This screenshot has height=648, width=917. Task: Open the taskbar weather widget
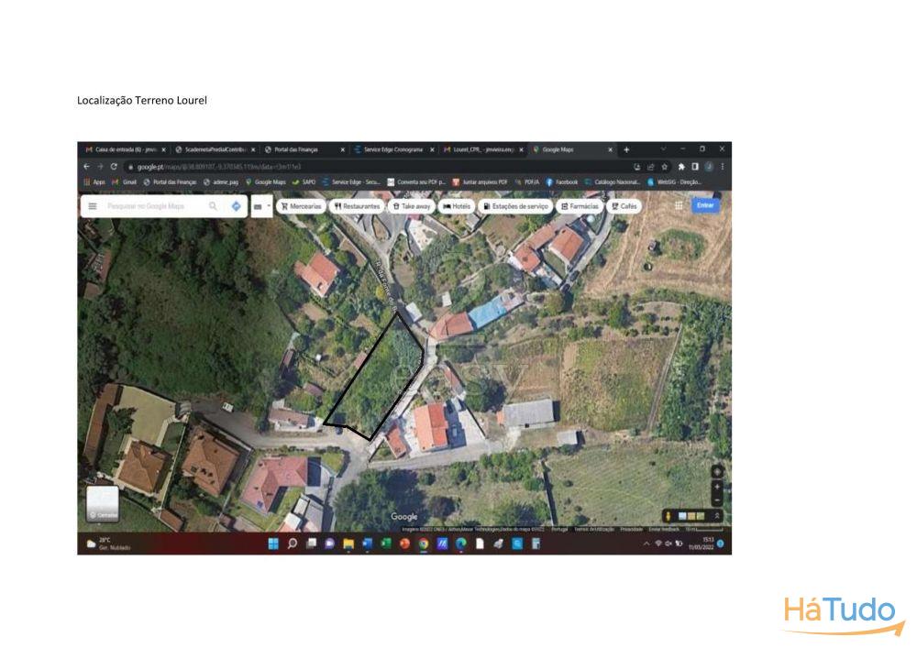tap(109, 544)
